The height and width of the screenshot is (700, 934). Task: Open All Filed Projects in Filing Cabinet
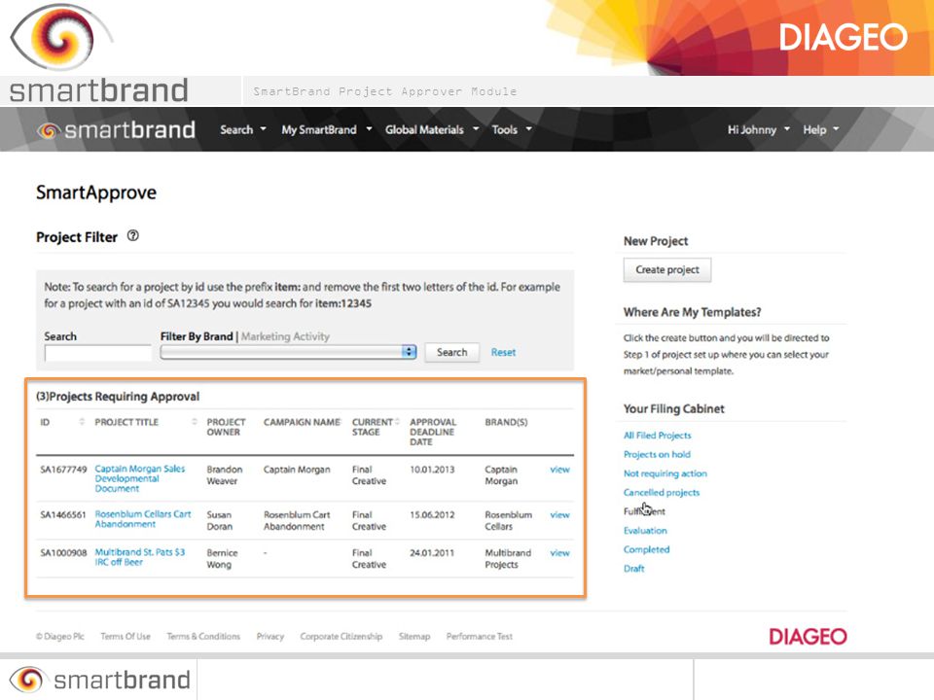657,436
